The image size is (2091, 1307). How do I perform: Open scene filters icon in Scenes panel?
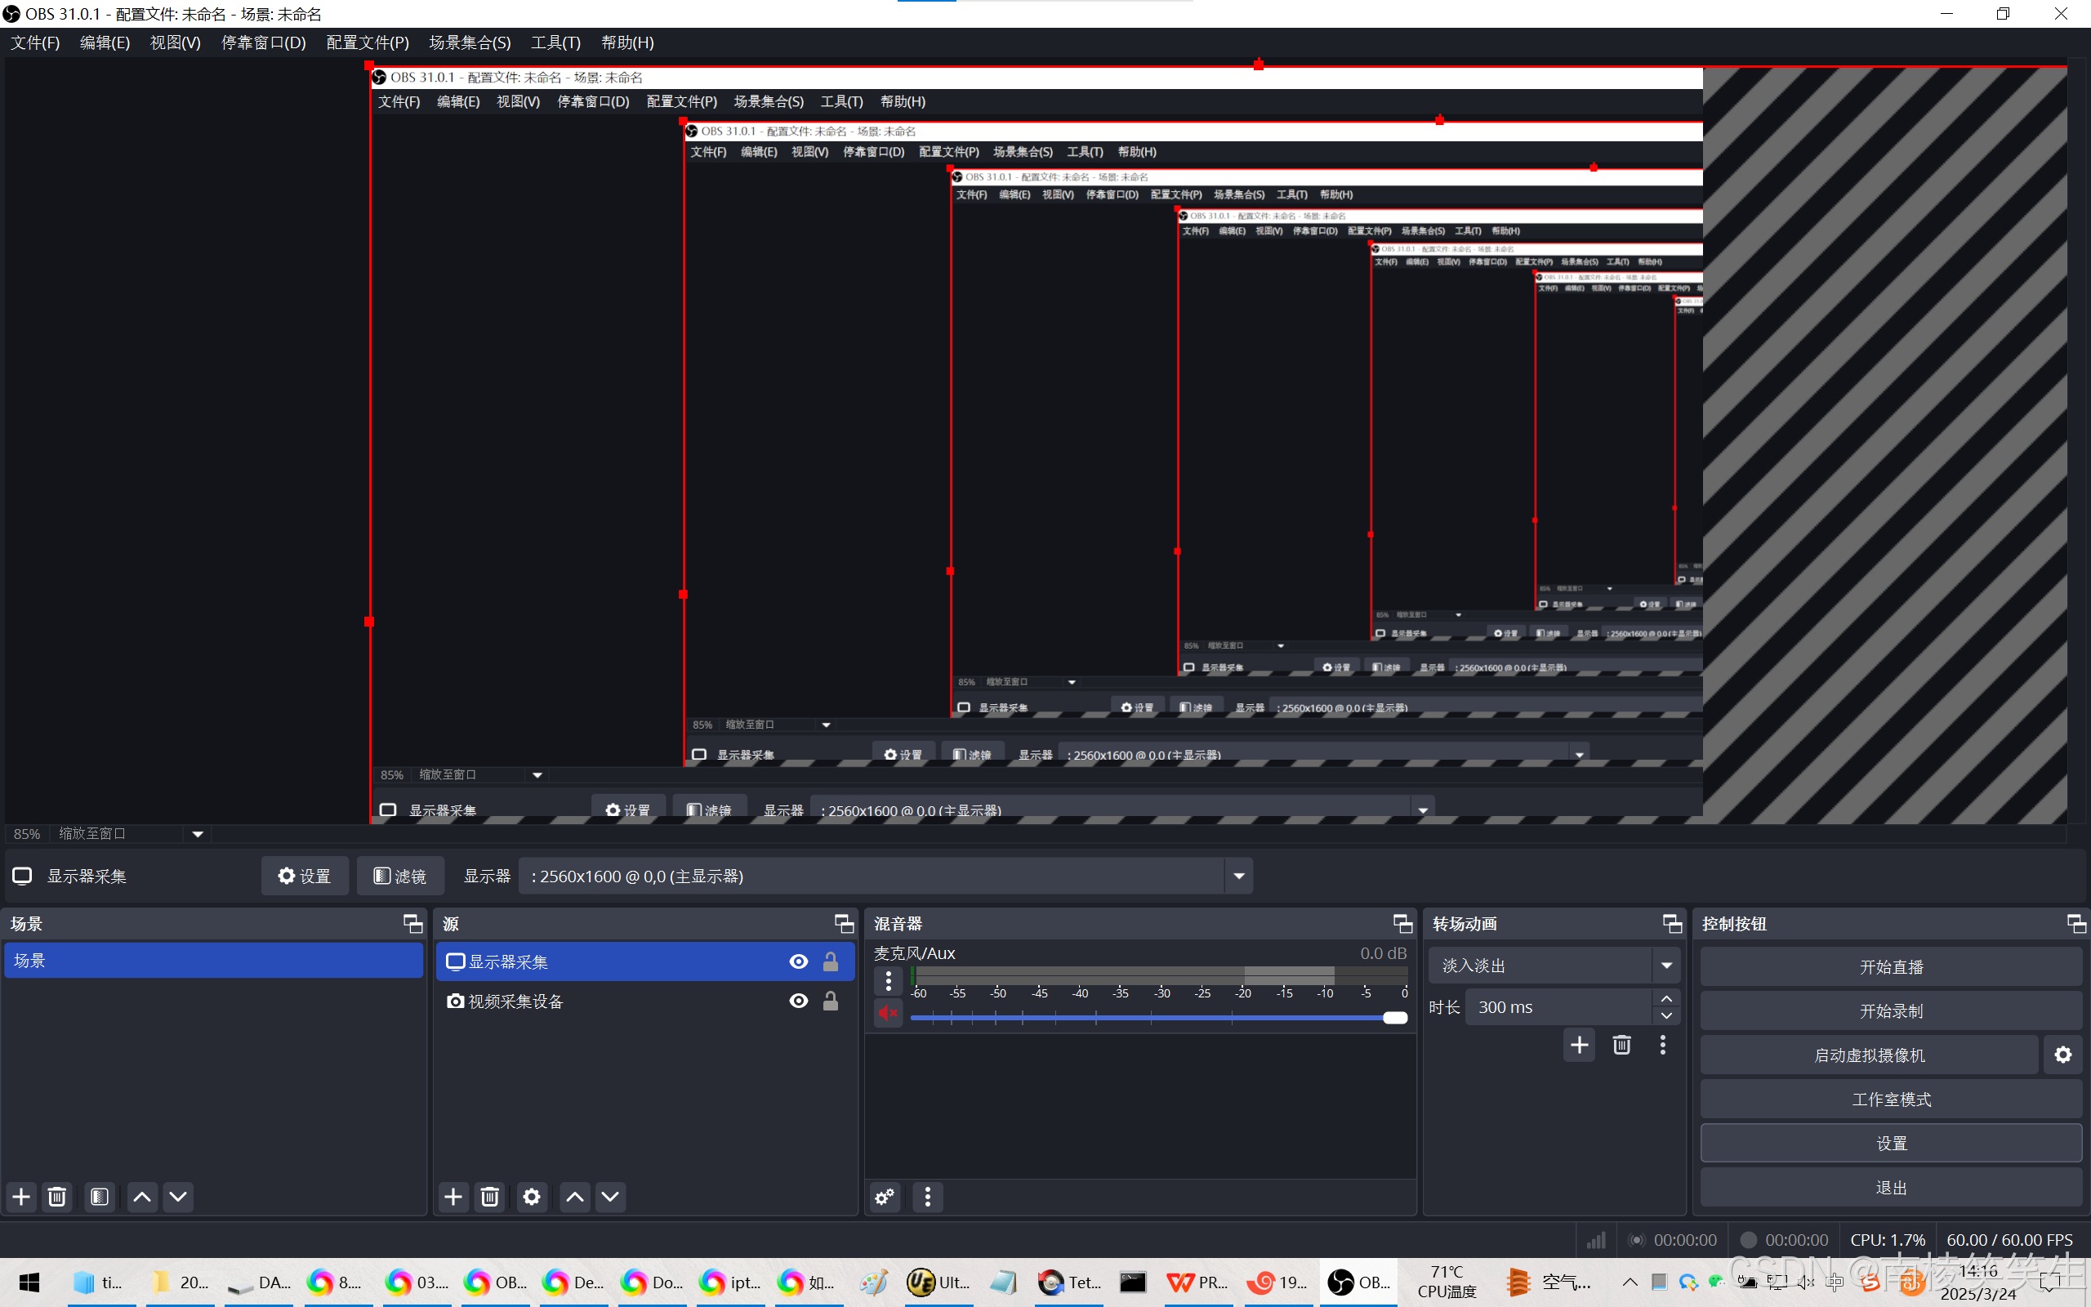pyautogui.click(x=100, y=1197)
